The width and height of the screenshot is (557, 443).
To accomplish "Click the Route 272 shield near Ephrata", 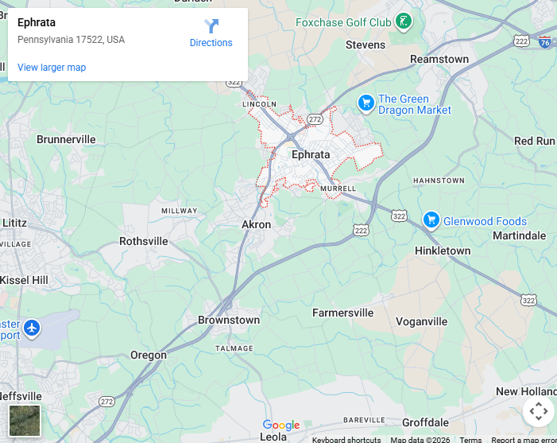I will 315,119.
